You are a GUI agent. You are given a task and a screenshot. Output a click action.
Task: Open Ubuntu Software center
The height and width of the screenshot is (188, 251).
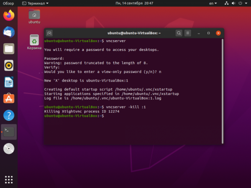point(9,99)
